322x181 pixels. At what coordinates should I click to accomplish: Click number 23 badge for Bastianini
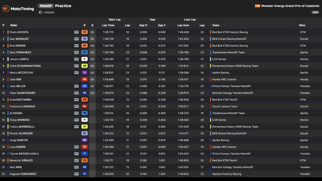point(84,100)
